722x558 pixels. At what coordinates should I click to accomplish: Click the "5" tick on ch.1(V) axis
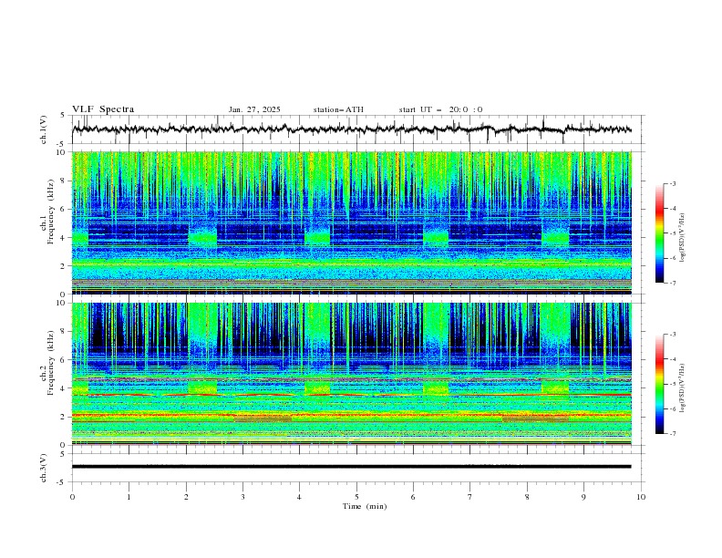pyautogui.click(x=63, y=116)
